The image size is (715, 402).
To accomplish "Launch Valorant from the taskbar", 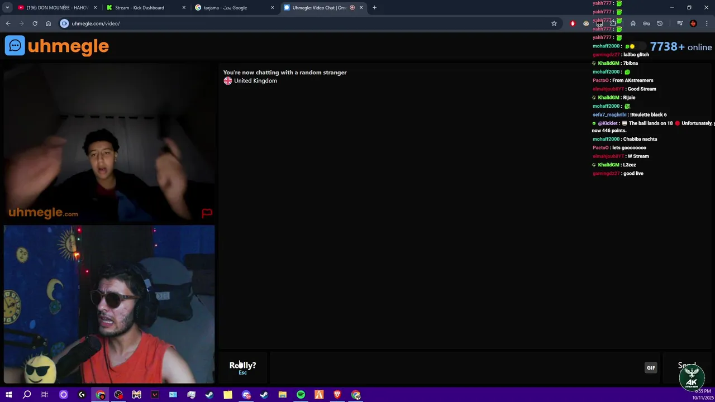I will [155, 395].
